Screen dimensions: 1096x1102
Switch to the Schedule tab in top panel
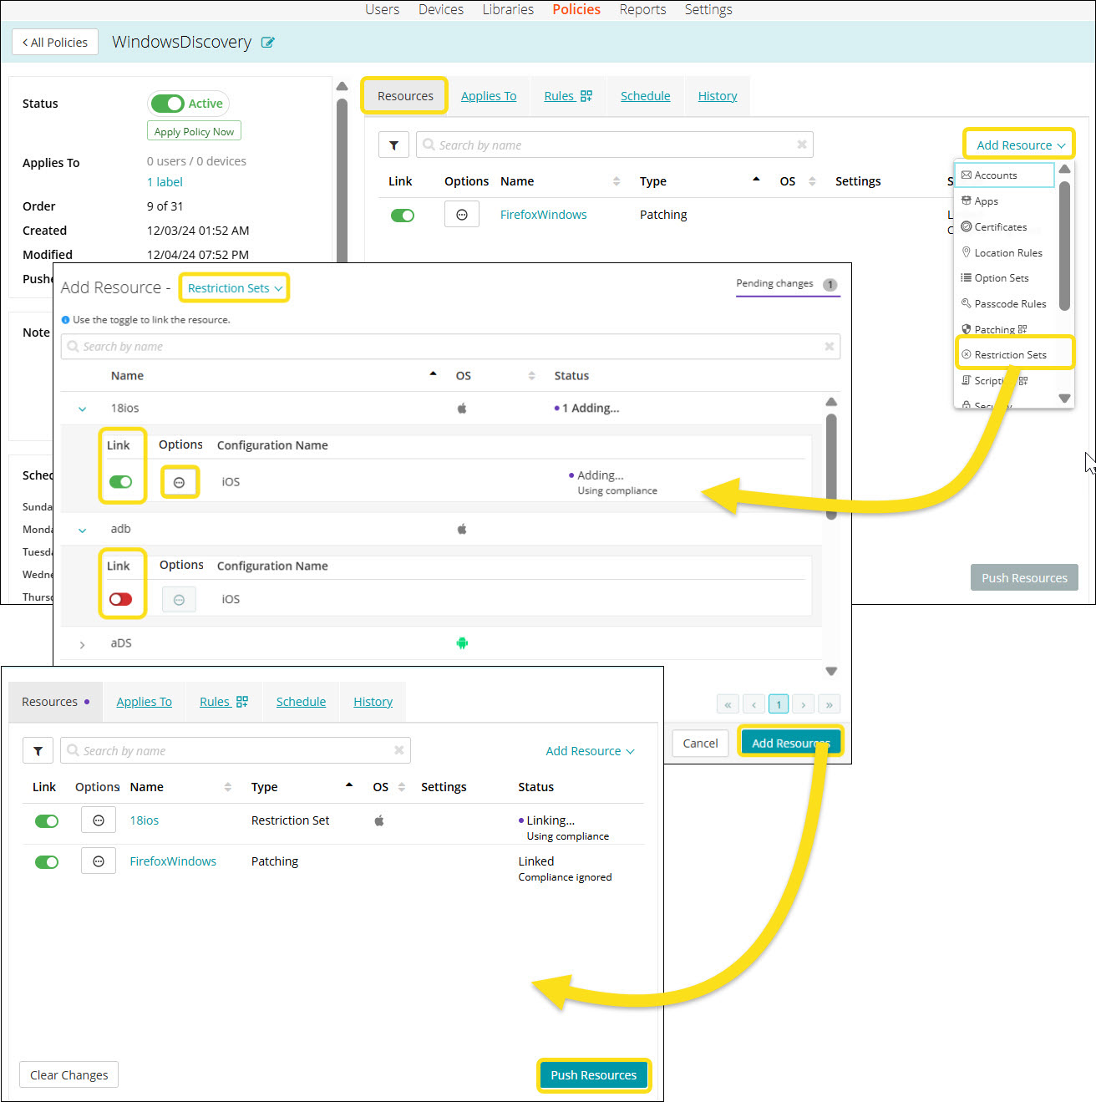tap(645, 96)
